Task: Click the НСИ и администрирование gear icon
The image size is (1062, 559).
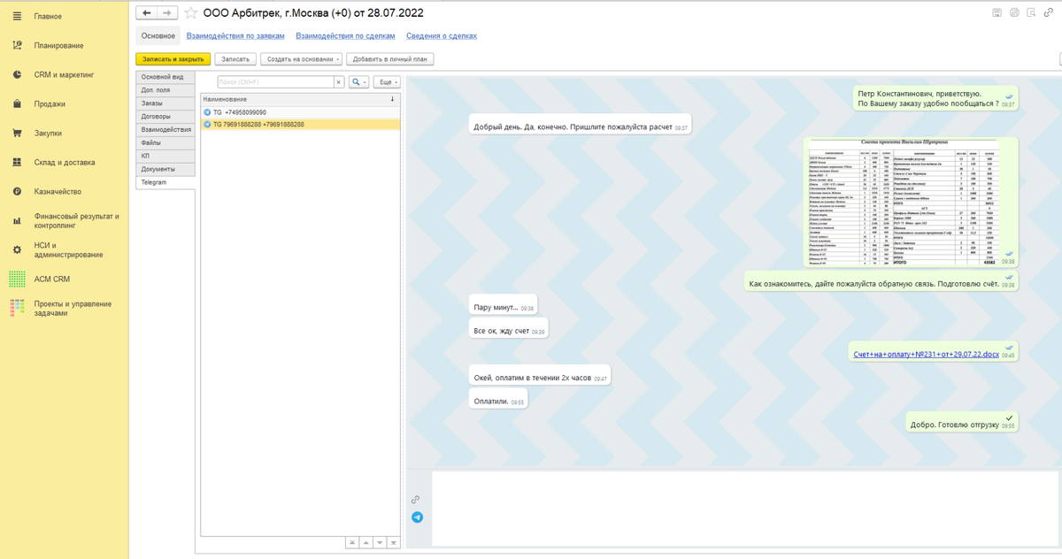Action: 17,249
